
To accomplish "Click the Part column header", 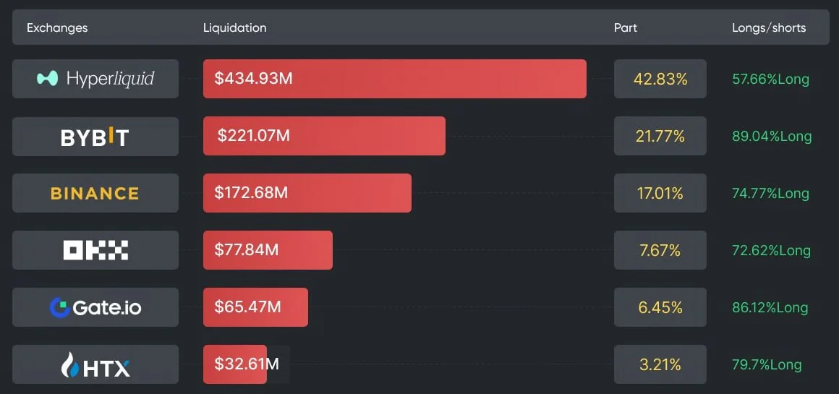I will pyautogui.click(x=625, y=27).
